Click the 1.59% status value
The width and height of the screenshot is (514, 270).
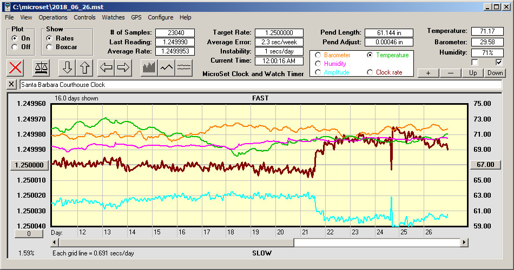point(26,253)
